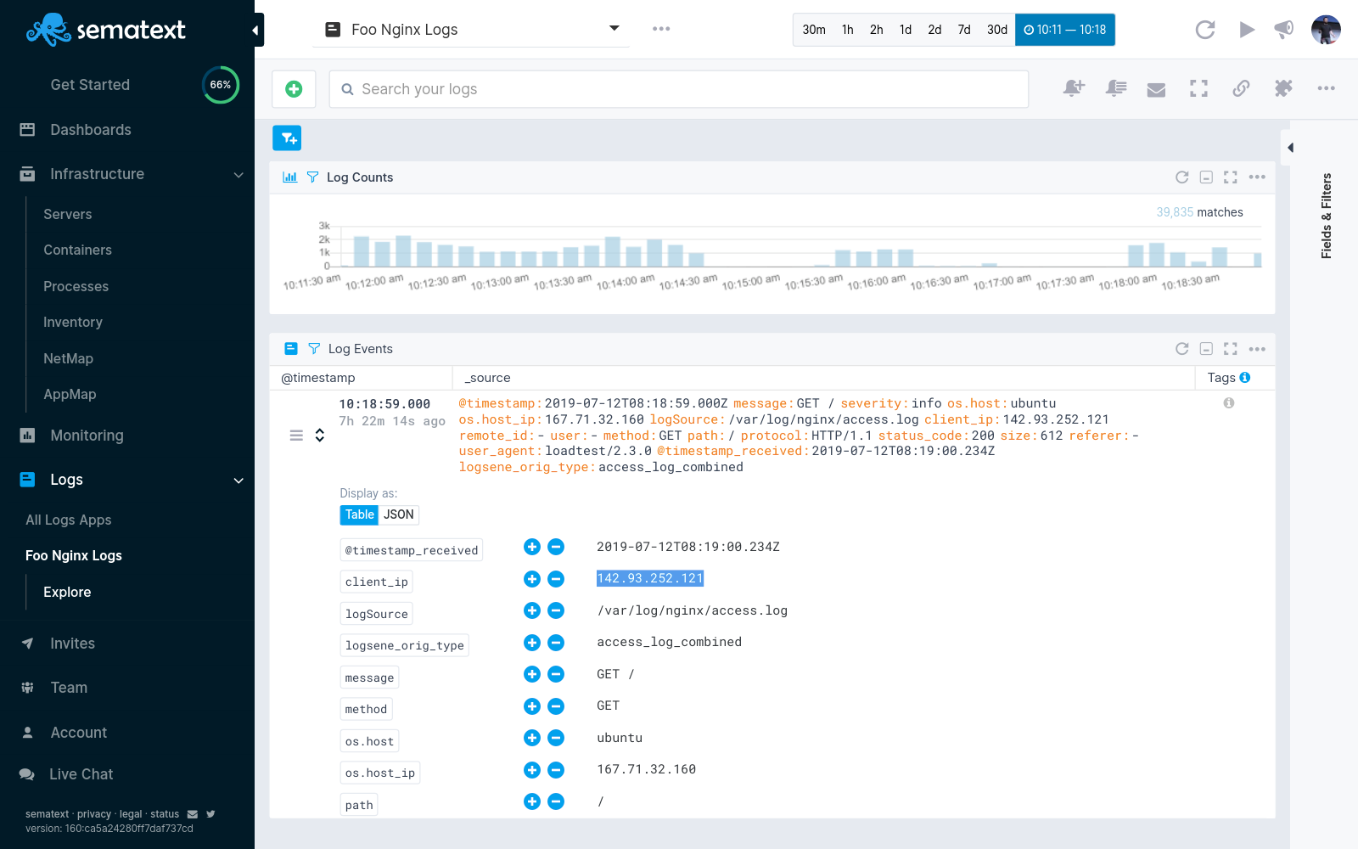Switch display to JSON view
1358x849 pixels.
398,514
